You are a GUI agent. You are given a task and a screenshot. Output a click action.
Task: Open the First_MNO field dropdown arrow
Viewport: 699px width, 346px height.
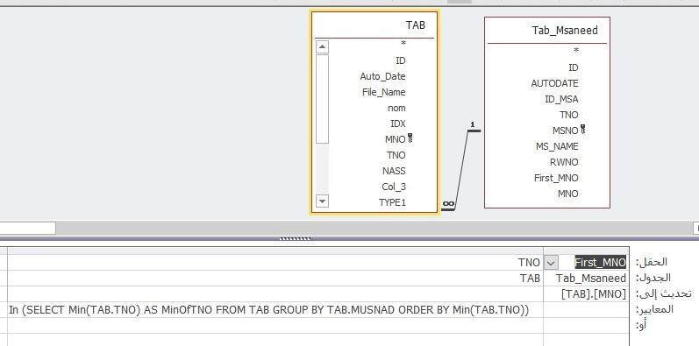pyautogui.click(x=551, y=263)
